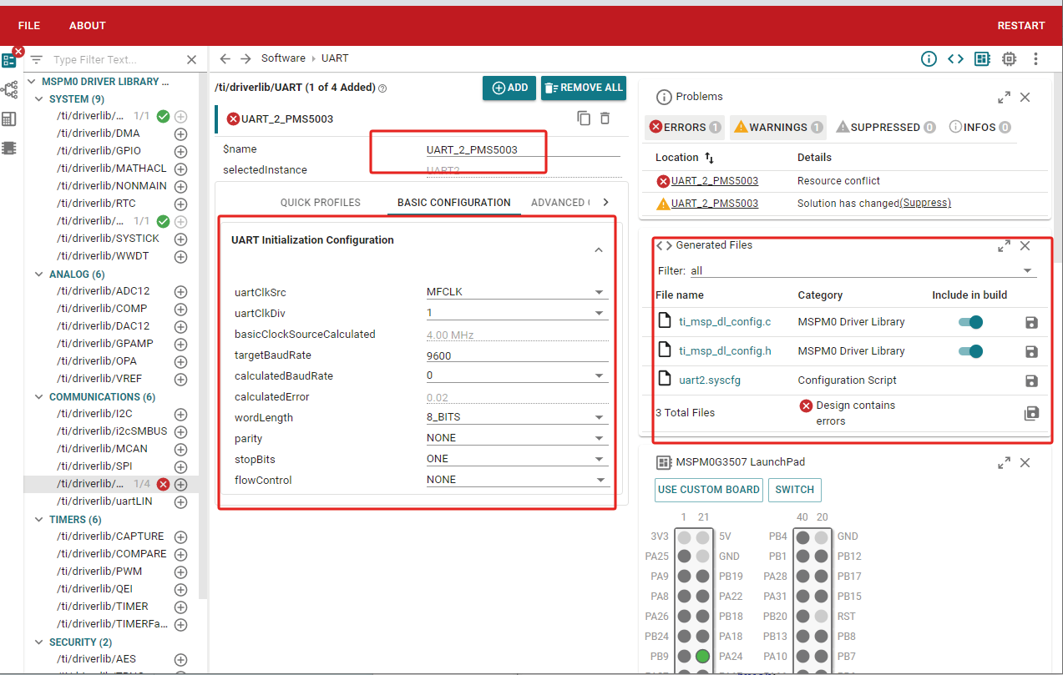The width and height of the screenshot is (1063, 675).
Task: Toggle the SUPPRESSED filter
Action: click(884, 127)
